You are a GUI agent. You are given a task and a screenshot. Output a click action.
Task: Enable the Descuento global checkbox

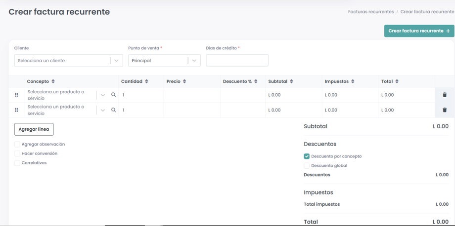tap(307, 166)
